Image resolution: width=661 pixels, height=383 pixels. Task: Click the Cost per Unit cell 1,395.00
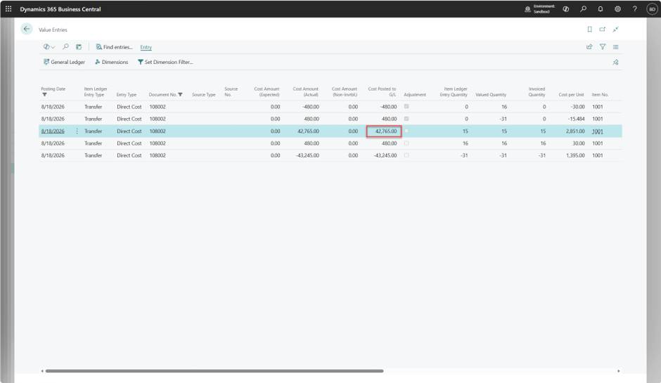(575, 155)
